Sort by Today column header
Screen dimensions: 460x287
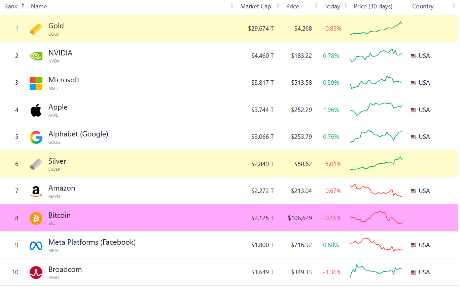coord(332,6)
